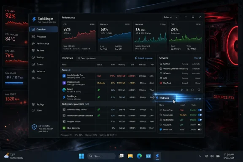Enable the Phone Link startup toggle
243x162 pixels.
tap(200, 130)
